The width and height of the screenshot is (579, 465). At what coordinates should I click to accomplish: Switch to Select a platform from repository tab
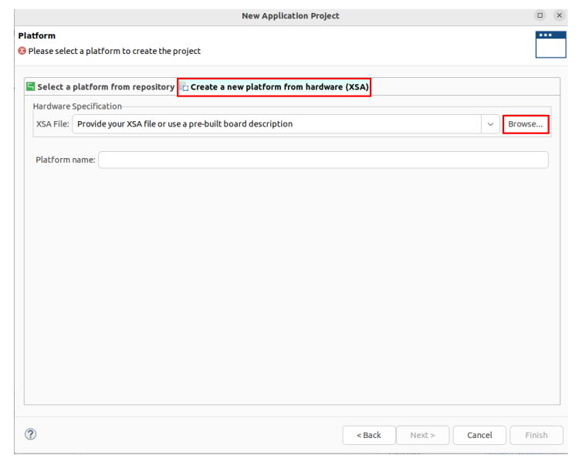point(100,87)
